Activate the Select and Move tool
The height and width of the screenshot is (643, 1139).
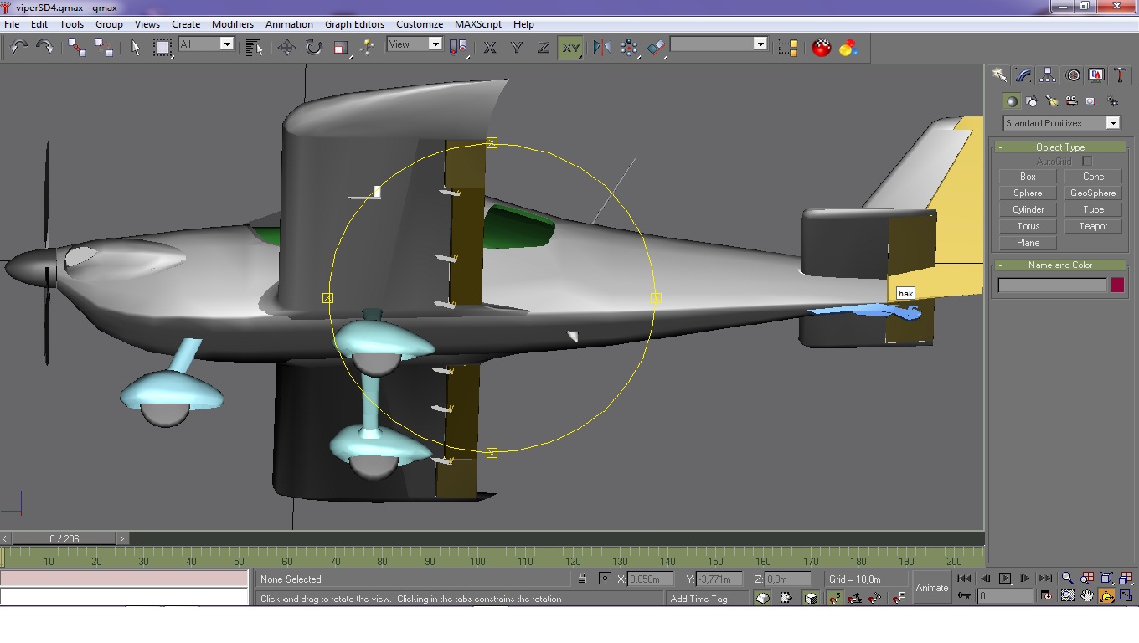click(x=287, y=48)
